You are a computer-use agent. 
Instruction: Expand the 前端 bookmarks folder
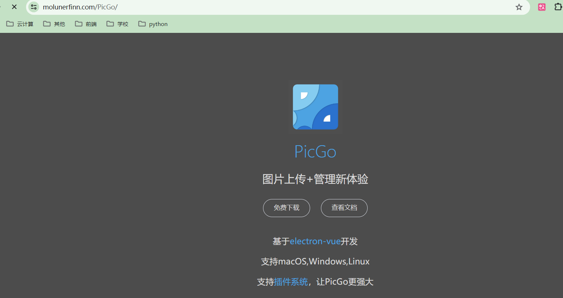coord(85,24)
